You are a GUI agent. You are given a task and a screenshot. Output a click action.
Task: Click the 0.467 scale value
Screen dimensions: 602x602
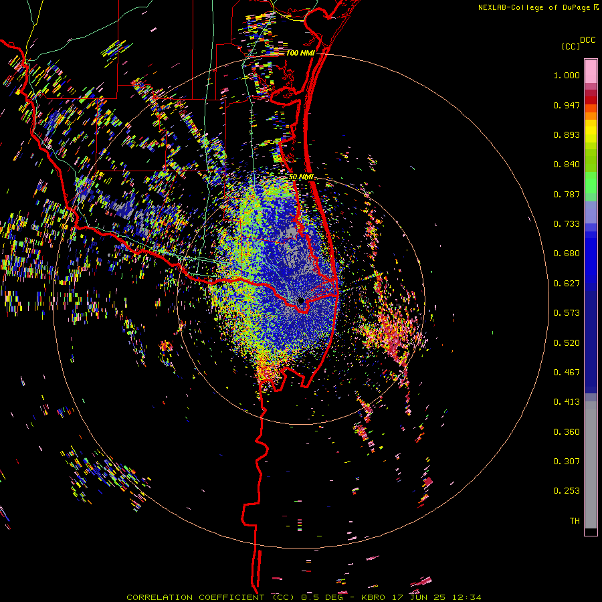(x=567, y=373)
